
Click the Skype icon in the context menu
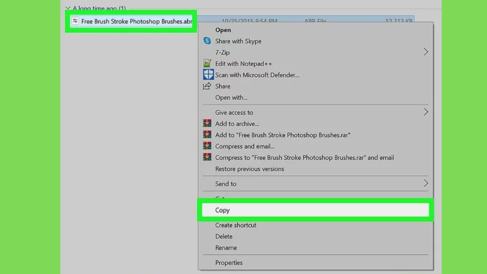click(207, 41)
